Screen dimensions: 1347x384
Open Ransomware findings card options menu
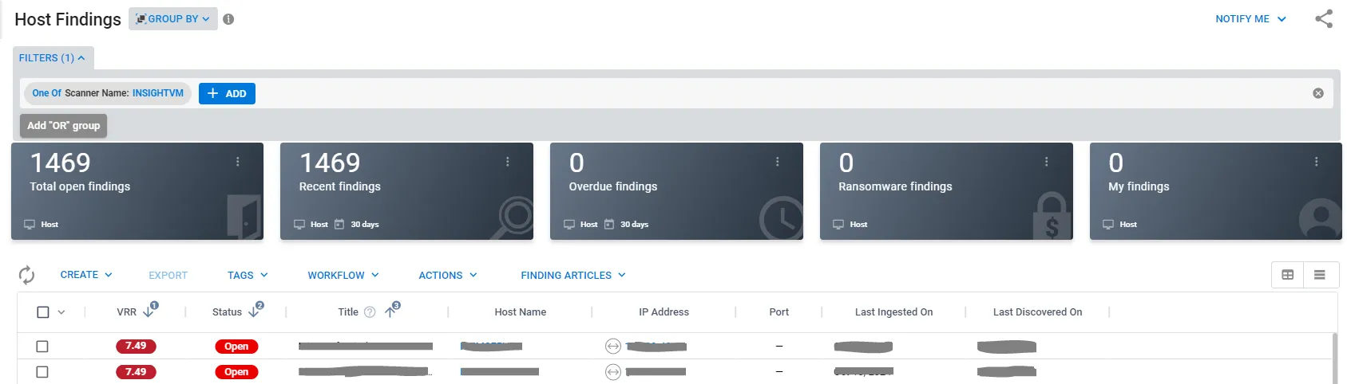click(1046, 162)
